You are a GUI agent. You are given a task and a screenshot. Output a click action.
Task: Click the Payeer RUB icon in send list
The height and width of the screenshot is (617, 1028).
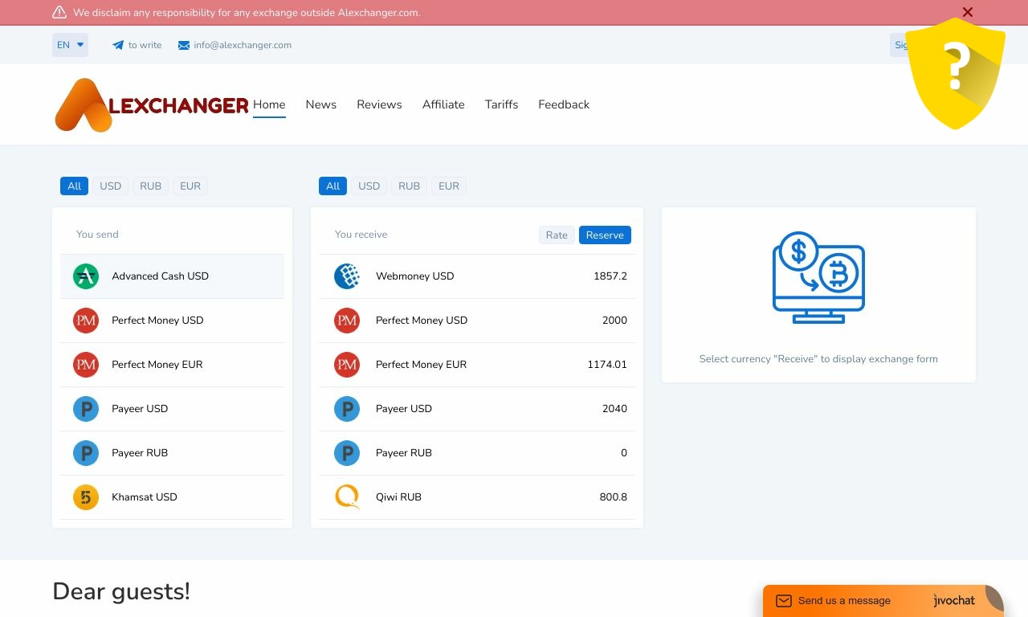click(x=86, y=453)
